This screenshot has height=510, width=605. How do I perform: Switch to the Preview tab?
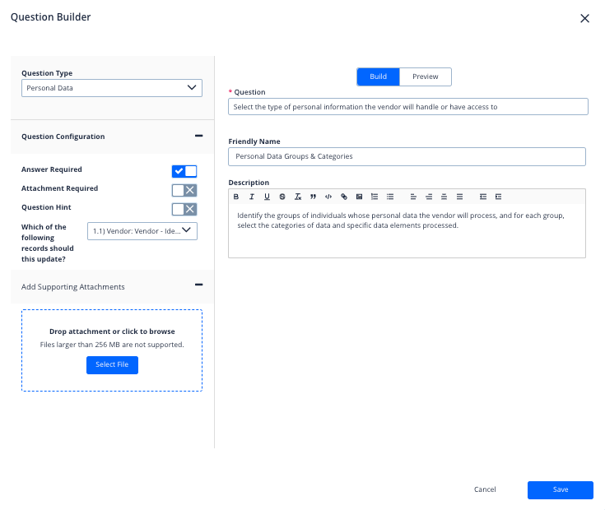pos(426,76)
